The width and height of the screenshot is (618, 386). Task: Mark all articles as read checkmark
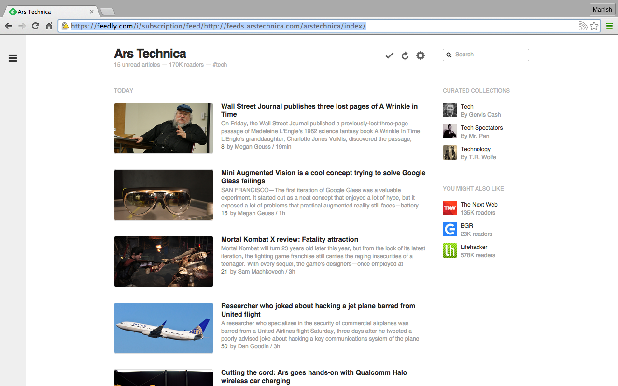[390, 56]
